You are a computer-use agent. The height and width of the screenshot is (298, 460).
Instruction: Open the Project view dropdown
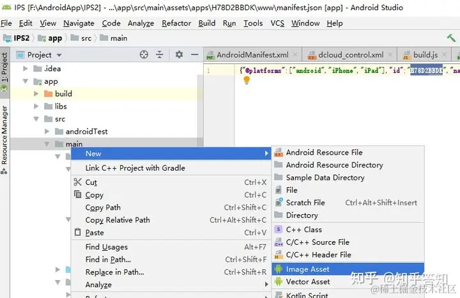[x=59, y=55]
